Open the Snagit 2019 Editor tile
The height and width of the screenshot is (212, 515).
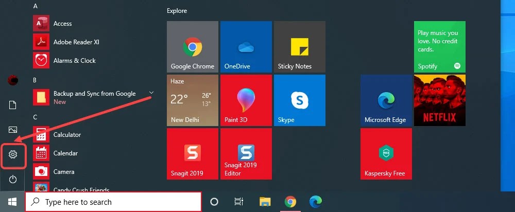[246, 154]
